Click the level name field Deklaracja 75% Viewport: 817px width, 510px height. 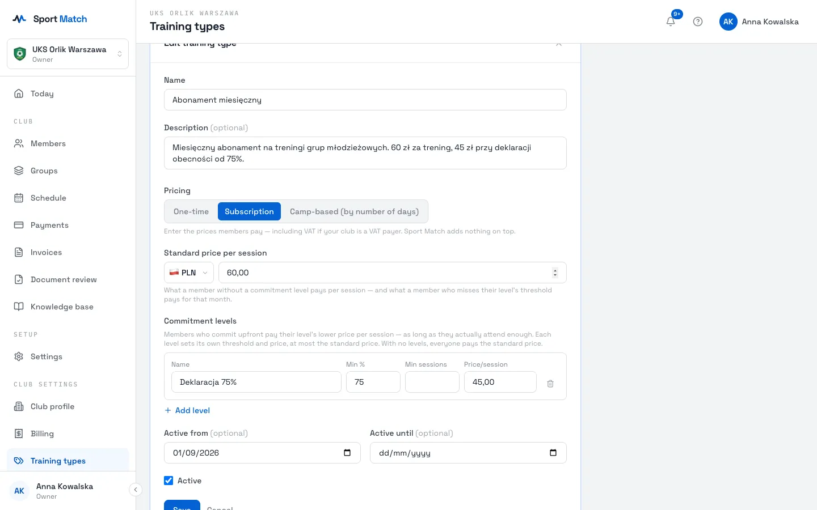pyautogui.click(x=256, y=382)
